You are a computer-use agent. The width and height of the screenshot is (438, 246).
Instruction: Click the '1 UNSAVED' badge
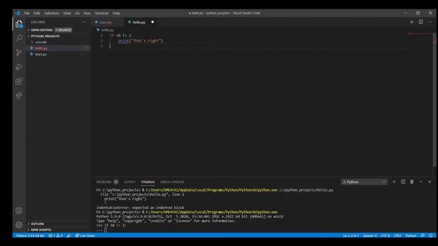[64, 30]
